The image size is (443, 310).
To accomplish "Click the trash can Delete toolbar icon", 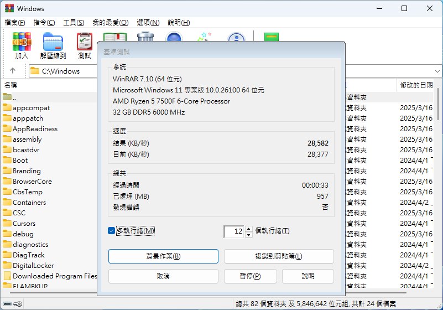I will [145, 37].
